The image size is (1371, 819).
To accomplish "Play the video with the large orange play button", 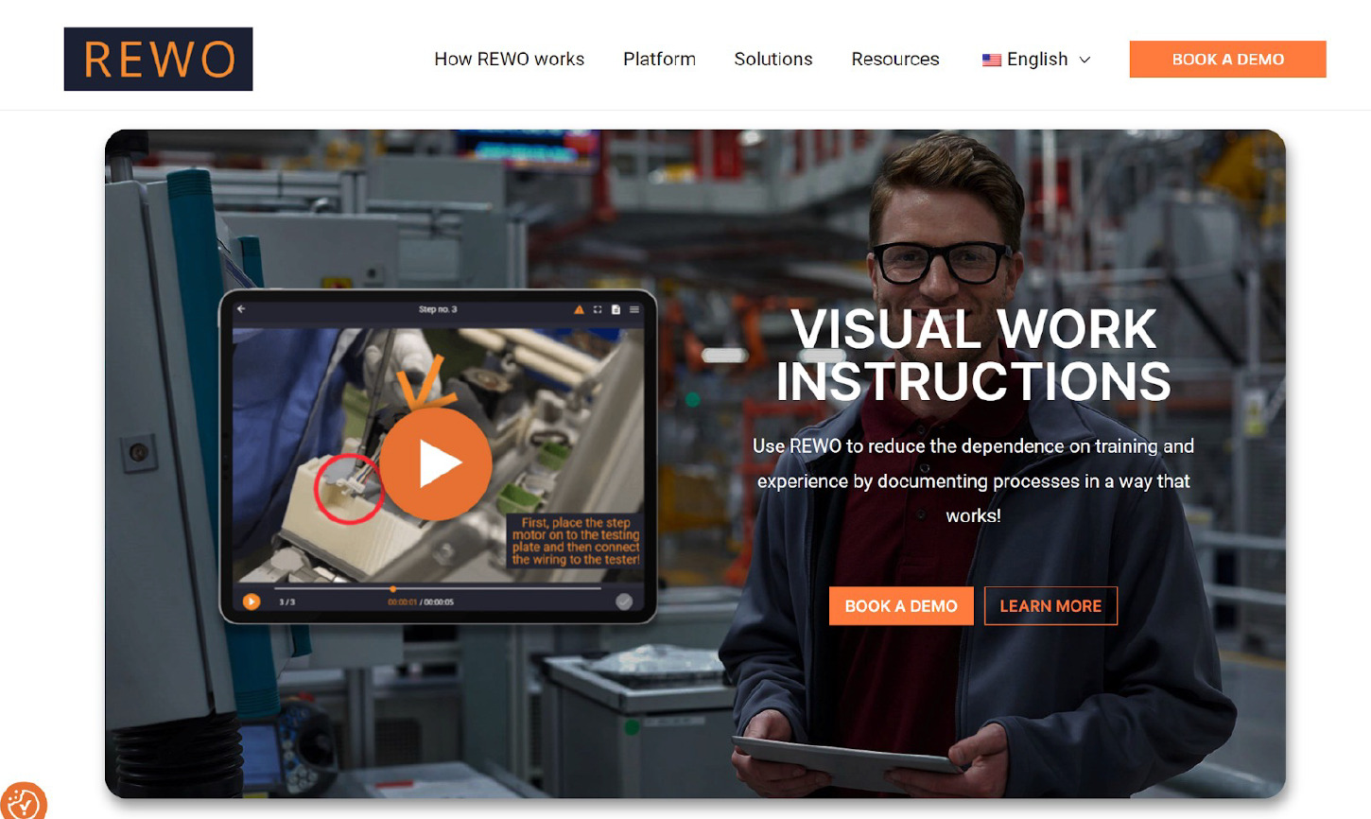I will 437,463.
